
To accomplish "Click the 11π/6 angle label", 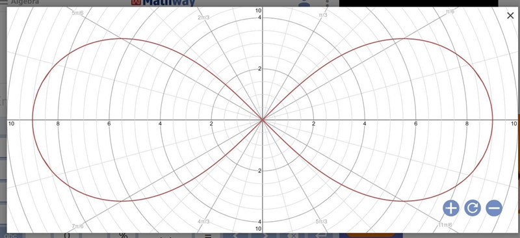I will 445,225.
